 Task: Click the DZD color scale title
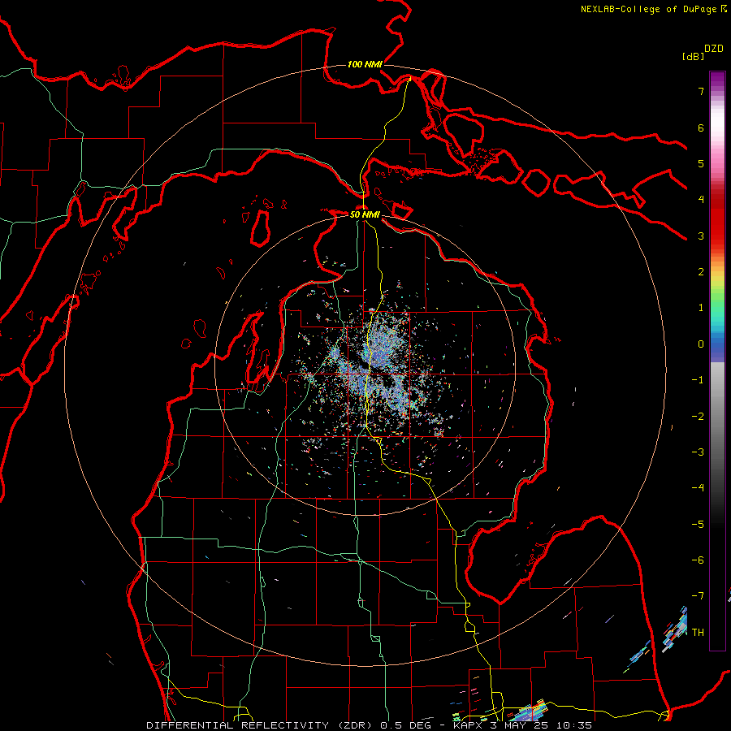tap(714, 49)
